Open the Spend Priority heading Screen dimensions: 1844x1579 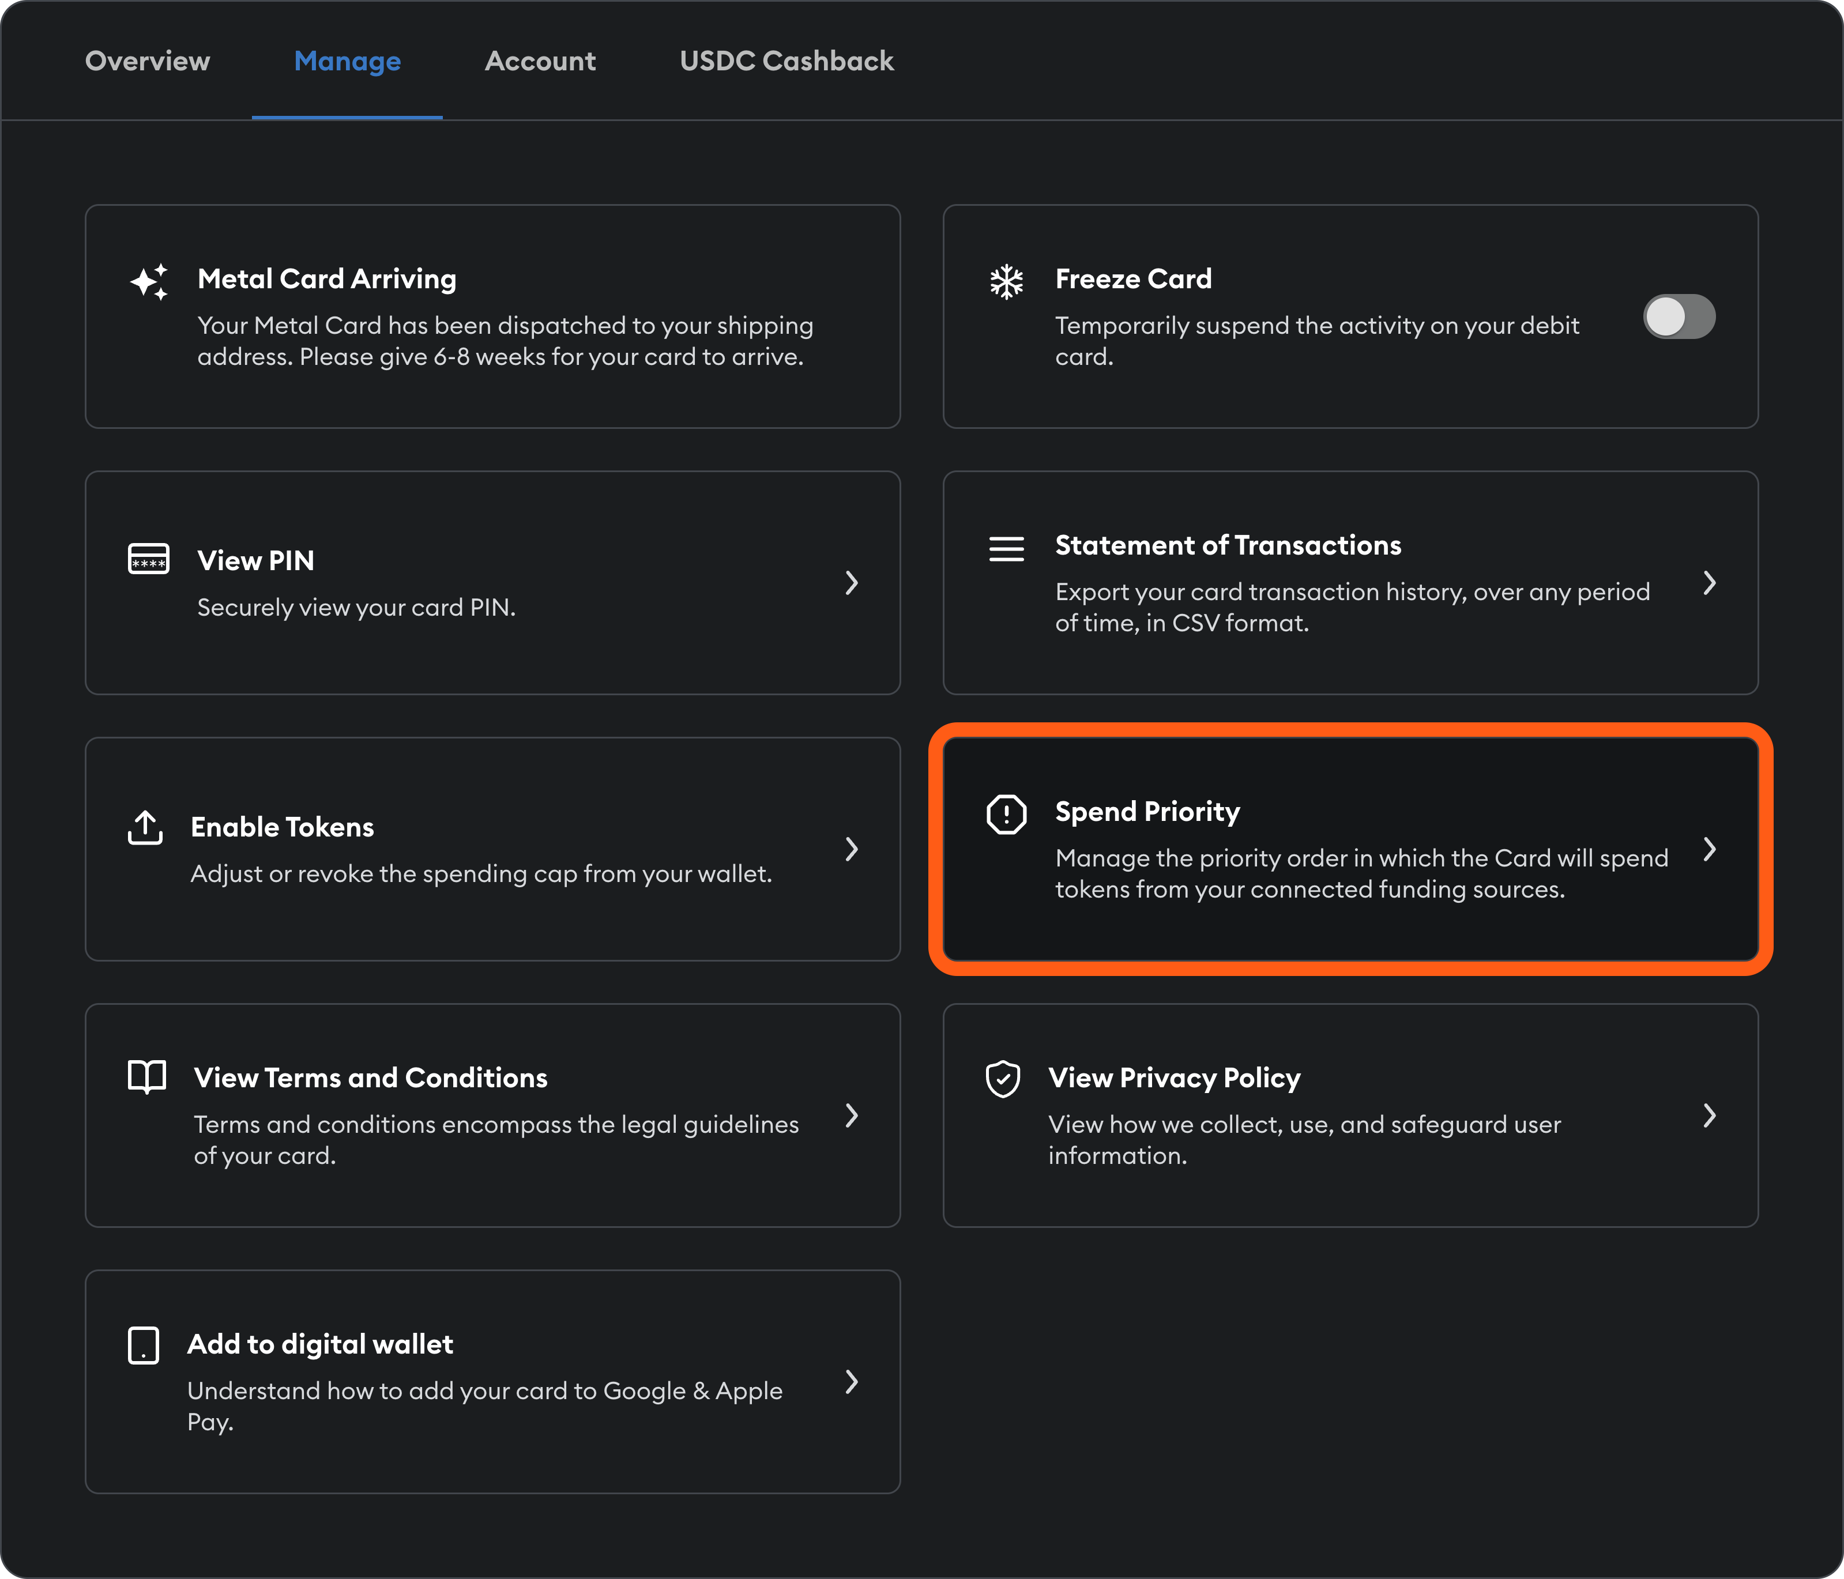1147,811
